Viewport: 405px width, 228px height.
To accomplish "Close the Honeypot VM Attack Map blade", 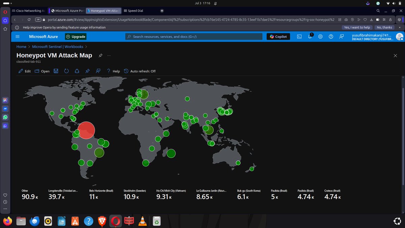I will [395, 55].
